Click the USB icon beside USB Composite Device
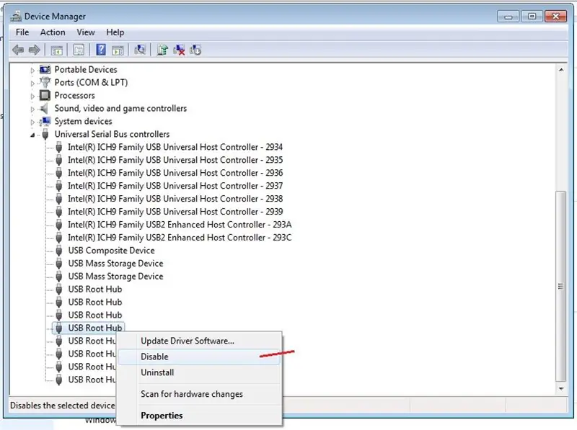 click(x=59, y=251)
